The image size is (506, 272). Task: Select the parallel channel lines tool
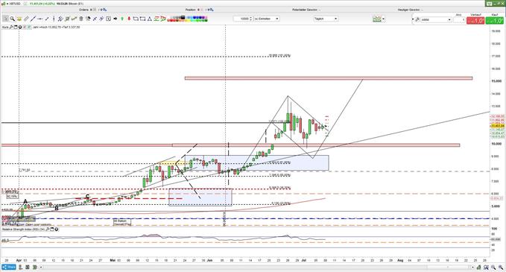(60, 19)
